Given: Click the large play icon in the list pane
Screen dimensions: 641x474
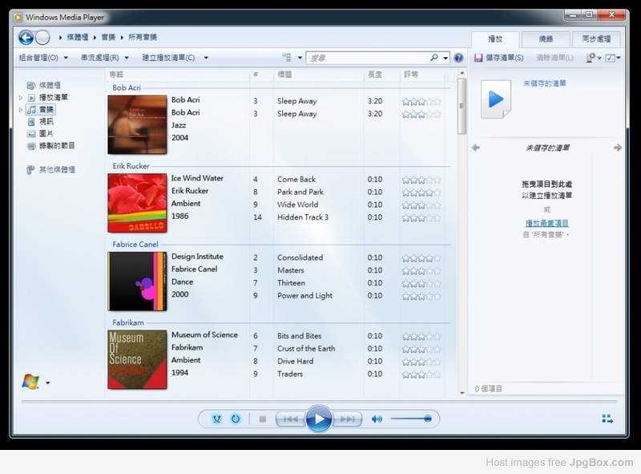Looking at the screenshot, I should pyautogui.click(x=496, y=99).
